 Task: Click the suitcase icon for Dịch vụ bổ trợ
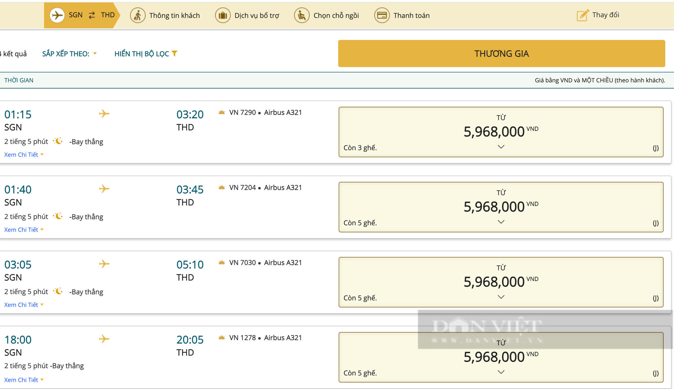(x=223, y=15)
